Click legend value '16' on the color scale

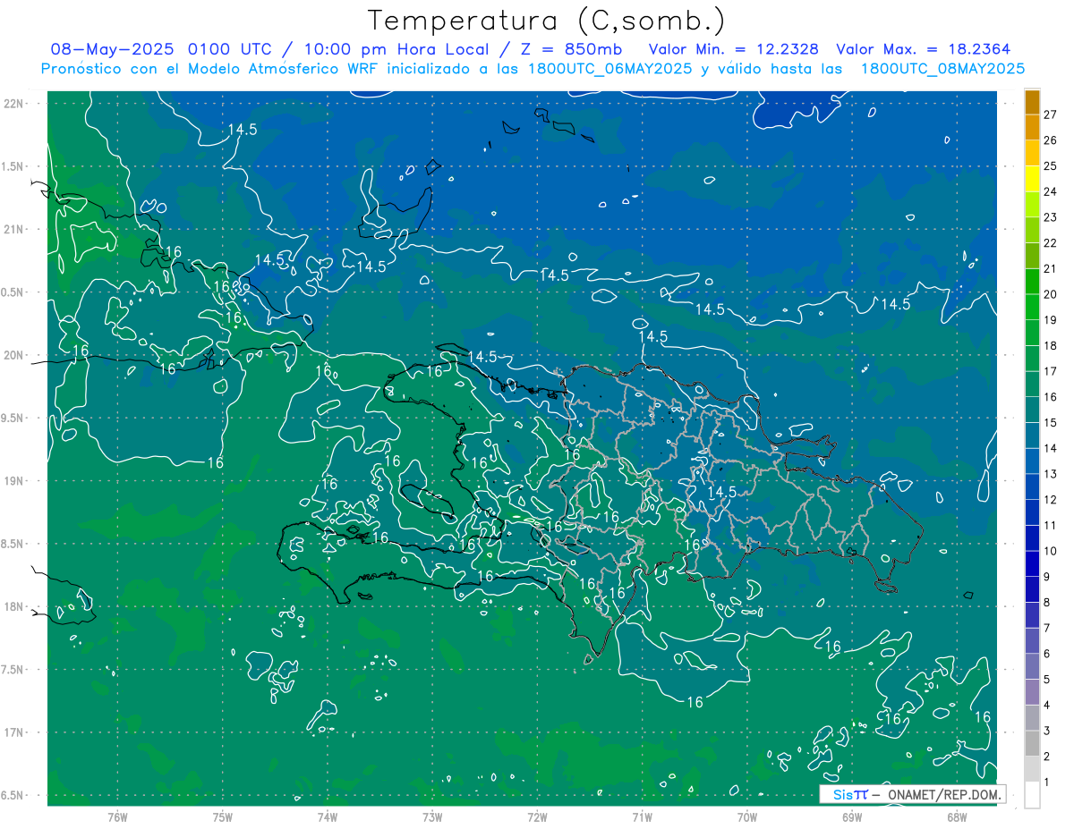1051,397
